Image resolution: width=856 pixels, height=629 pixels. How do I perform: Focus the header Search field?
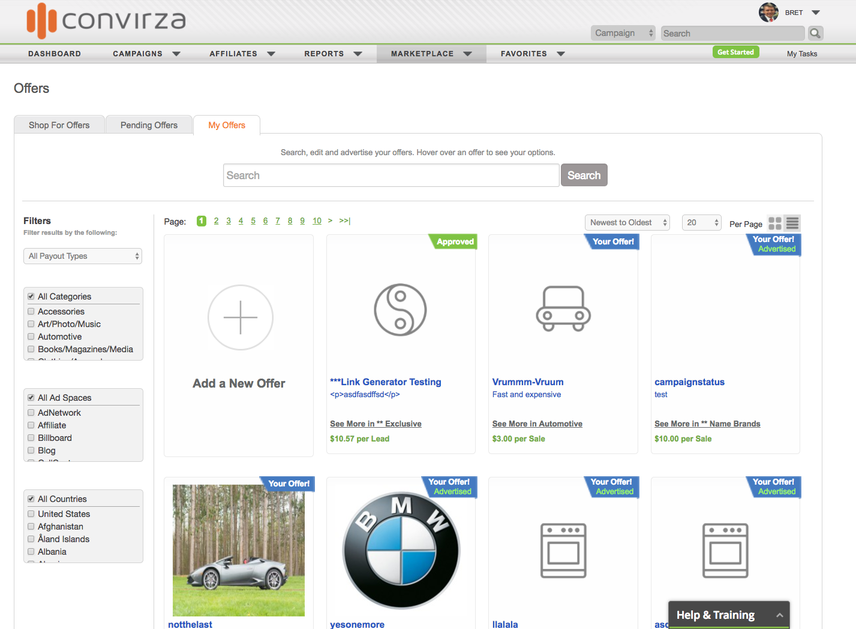click(x=733, y=34)
